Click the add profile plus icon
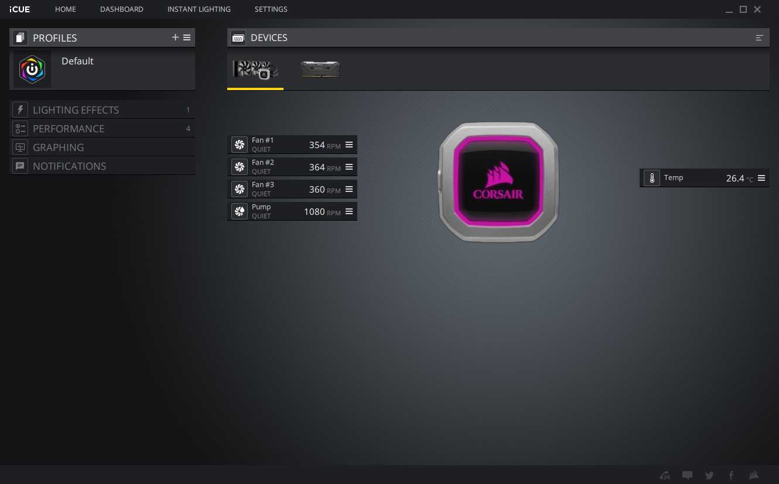The height and width of the screenshot is (484, 779). point(175,37)
